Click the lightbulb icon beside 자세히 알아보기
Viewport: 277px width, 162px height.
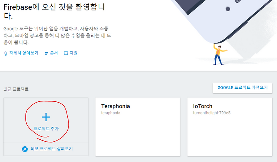click(6, 53)
